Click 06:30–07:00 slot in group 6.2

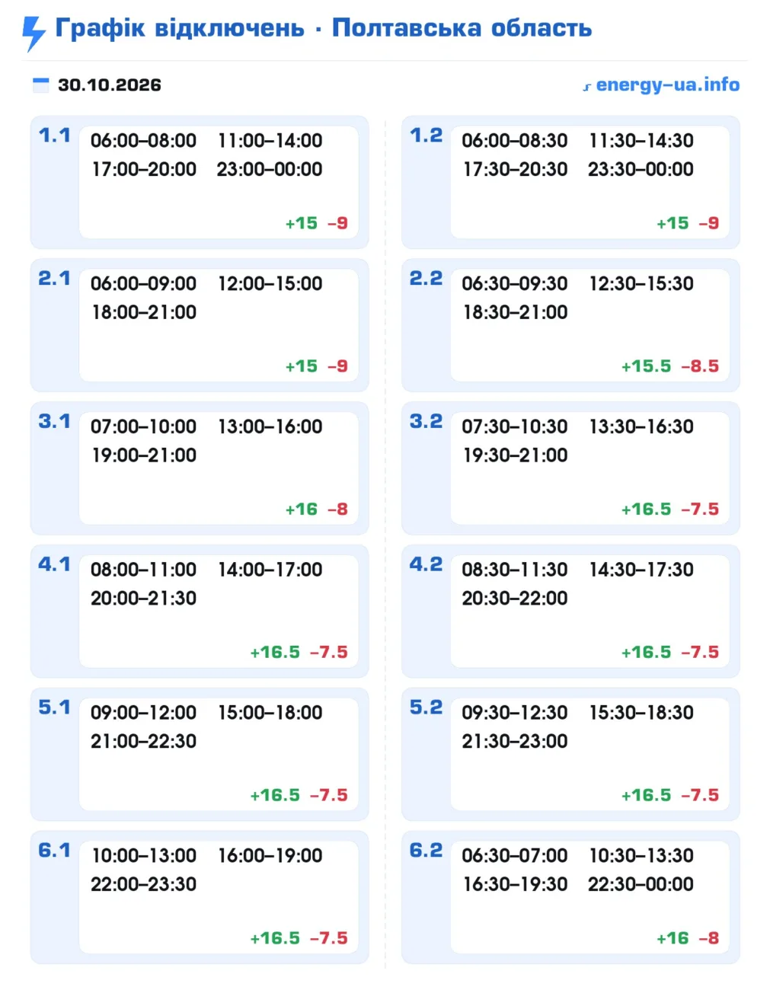point(515,855)
